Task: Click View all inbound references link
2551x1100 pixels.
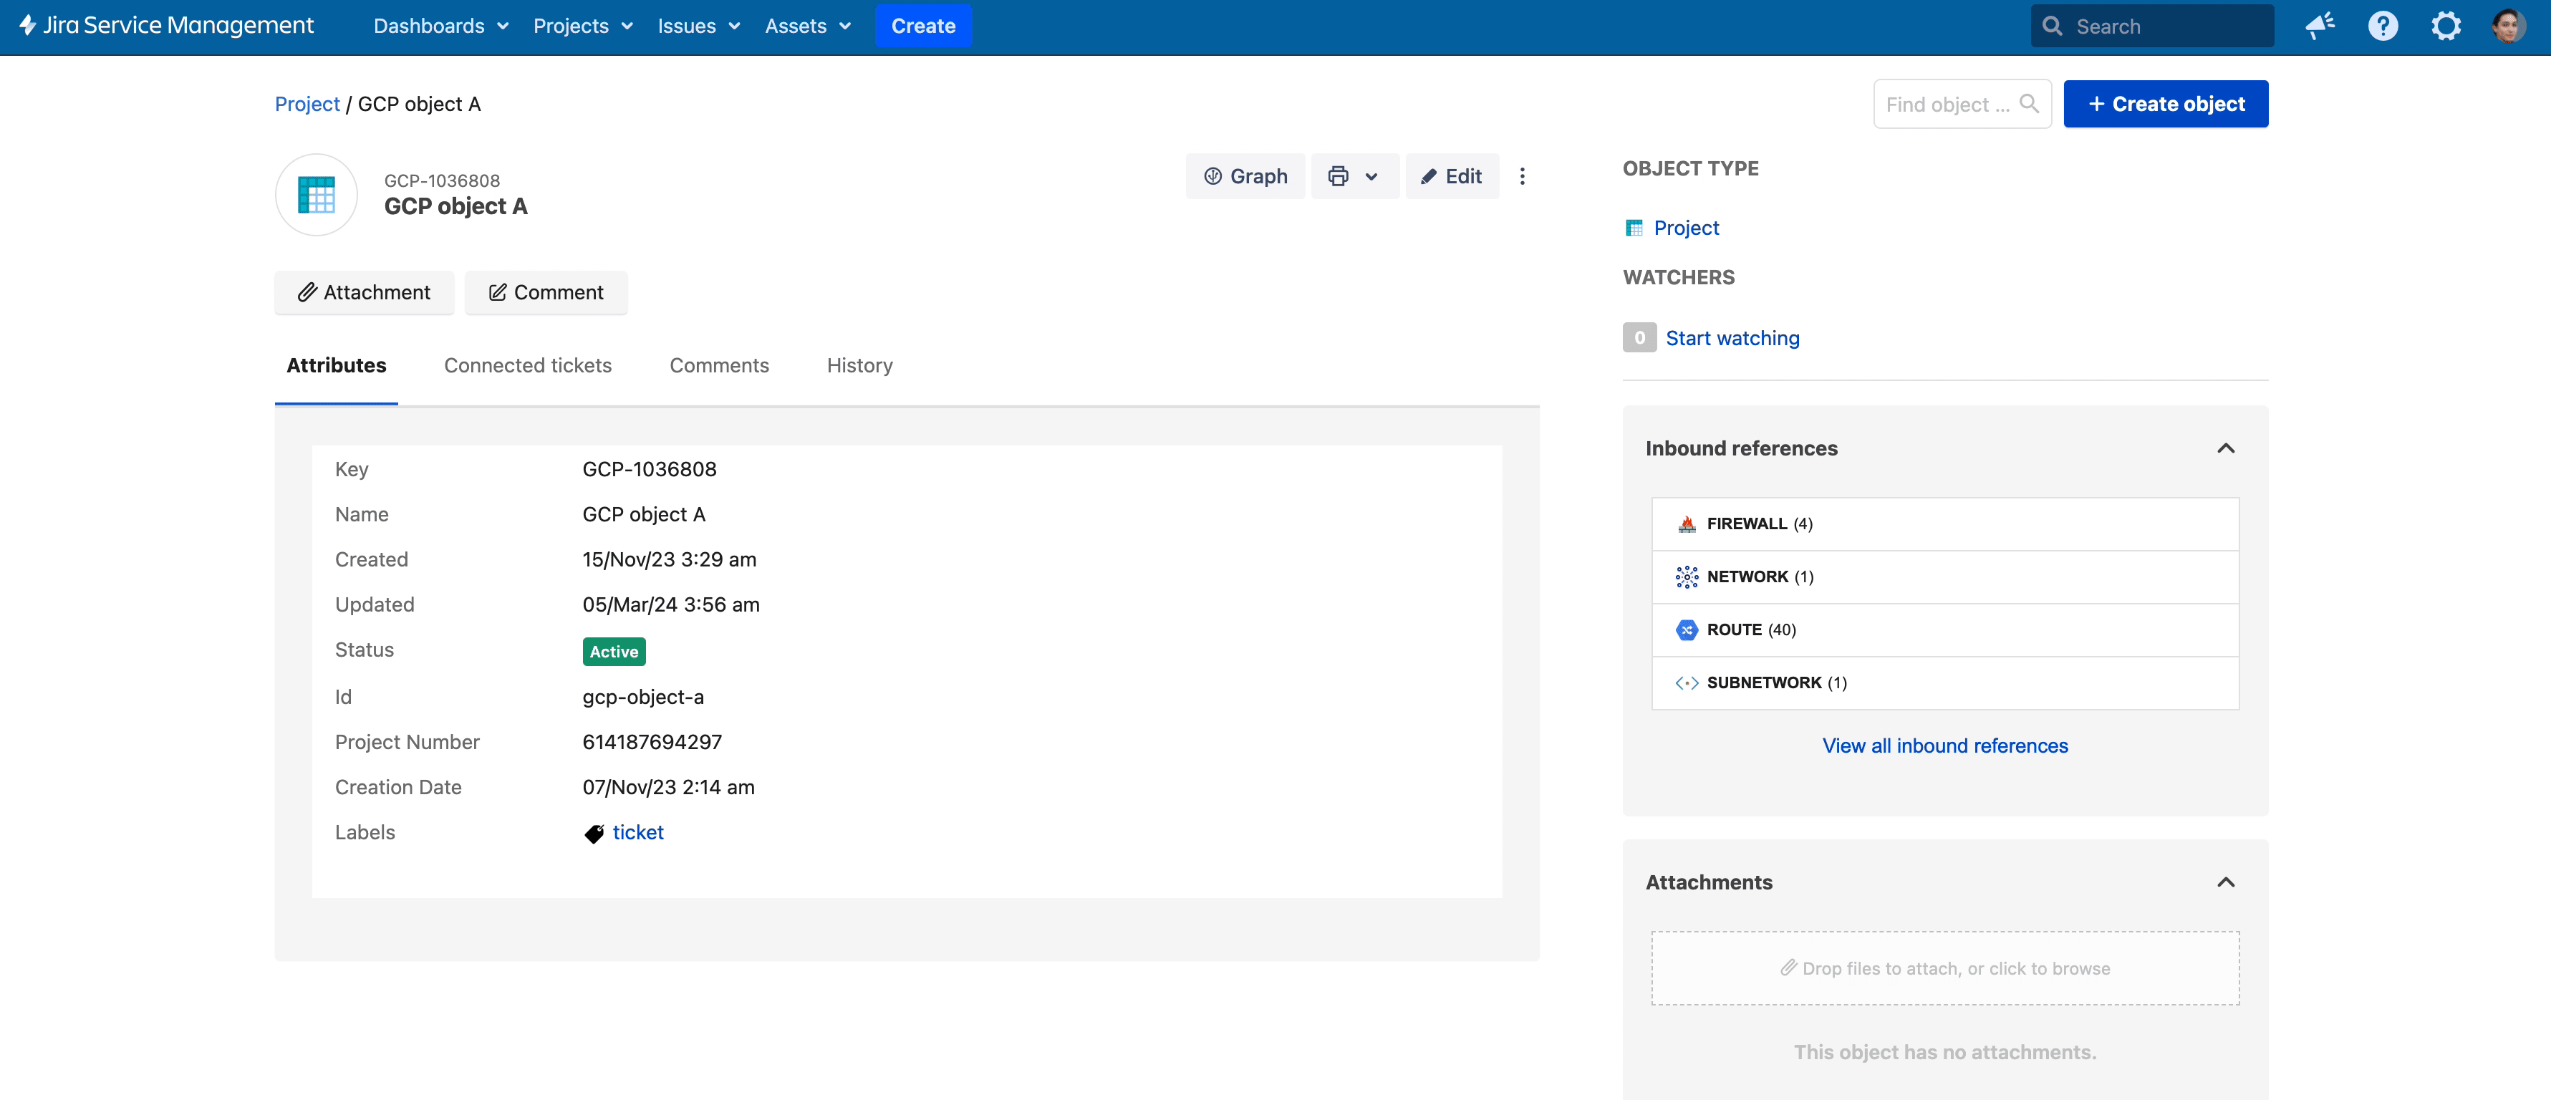Action: coord(1944,746)
